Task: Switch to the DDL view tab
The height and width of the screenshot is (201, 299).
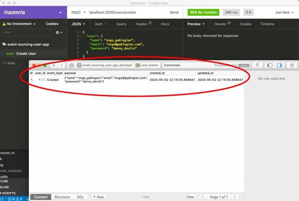Action: [x=80, y=197]
